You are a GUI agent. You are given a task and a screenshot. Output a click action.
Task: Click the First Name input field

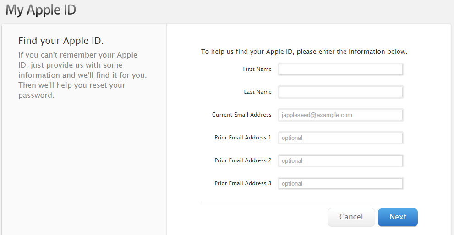tap(340, 69)
